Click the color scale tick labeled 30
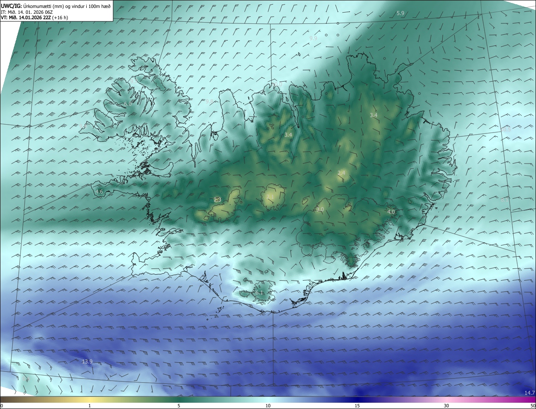Image resolution: width=536 pixels, height=409 pixels. [446, 406]
